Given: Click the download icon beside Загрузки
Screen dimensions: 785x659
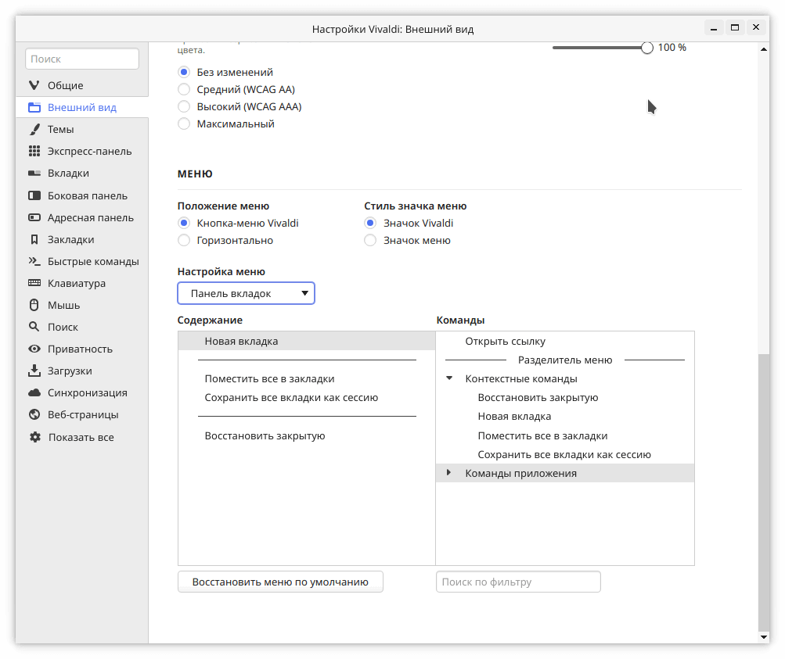Looking at the screenshot, I should coord(34,371).
